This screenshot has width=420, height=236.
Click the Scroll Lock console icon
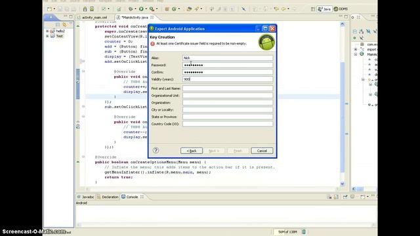click(337, 197)
